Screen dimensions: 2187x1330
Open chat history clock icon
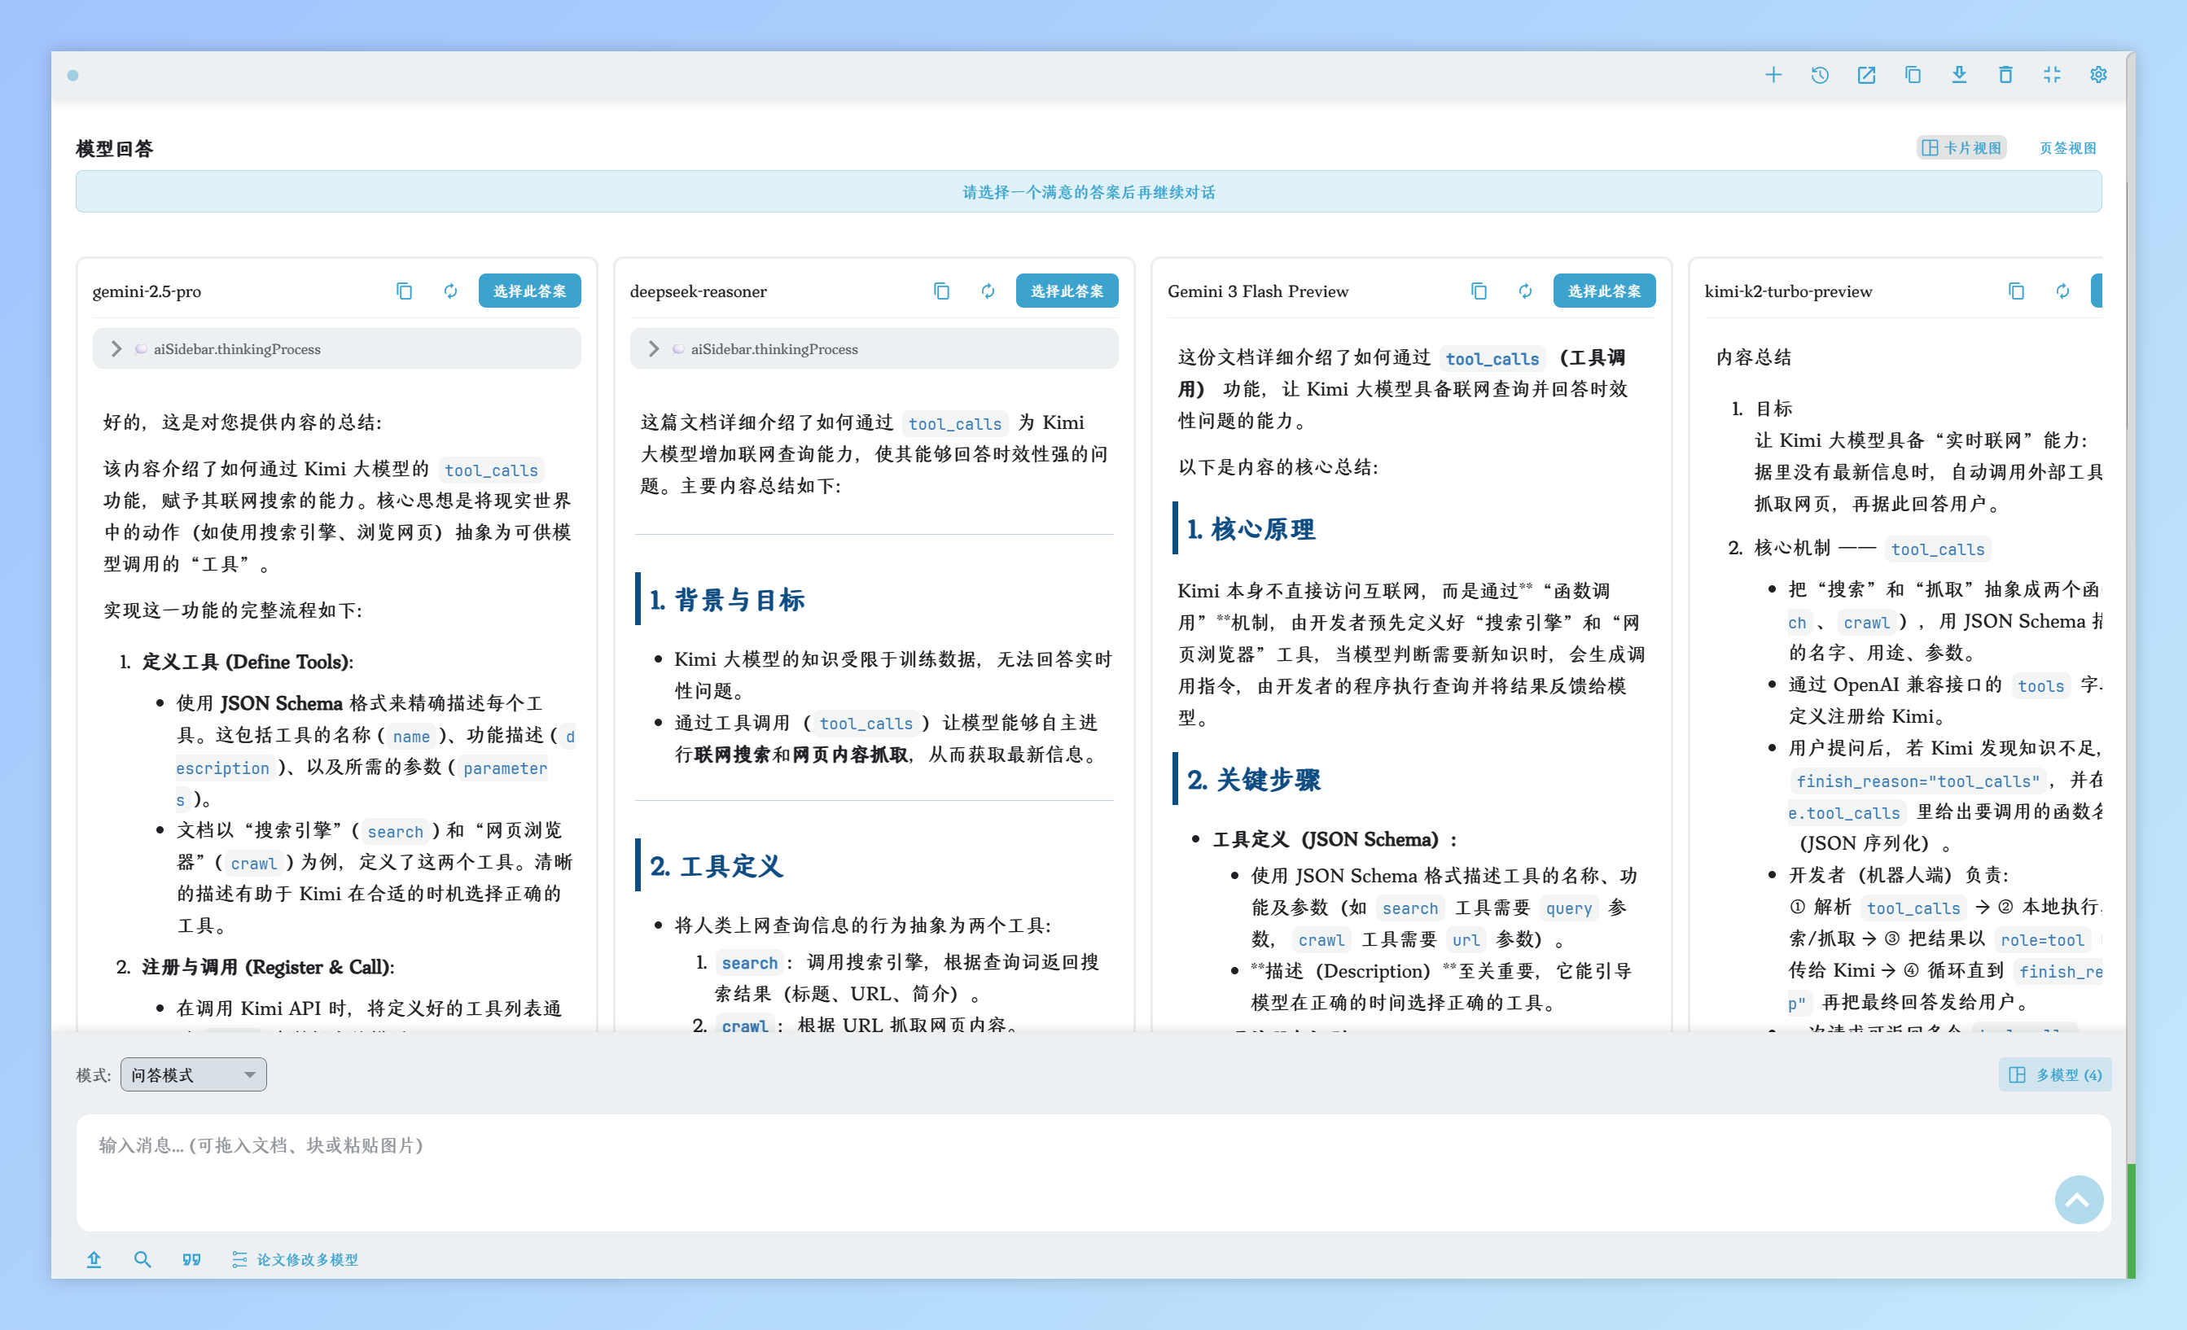1820,75
